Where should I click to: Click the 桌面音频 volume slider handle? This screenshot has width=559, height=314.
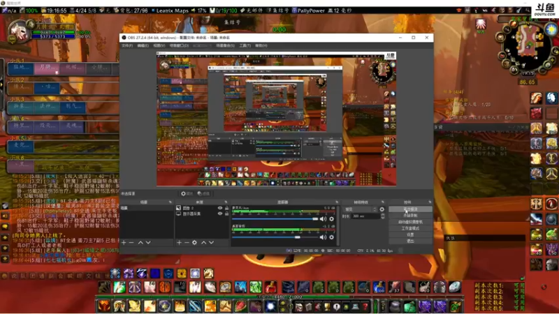[298, 237]
